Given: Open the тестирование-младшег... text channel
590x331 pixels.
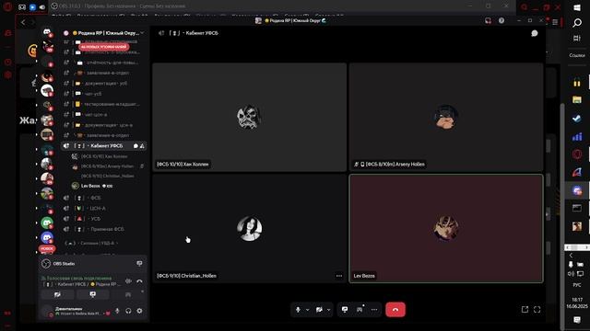Looking at the screenshot, I should (x=104, y=104).
